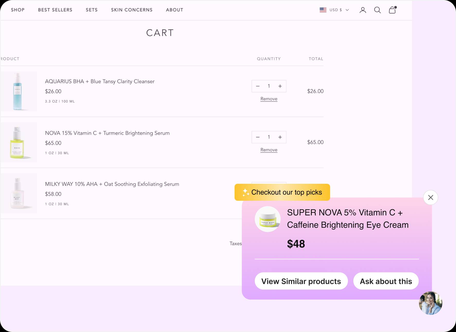
Task: Remove AQUARIUS cleanser from cart
Action: [x=269, y=99]
